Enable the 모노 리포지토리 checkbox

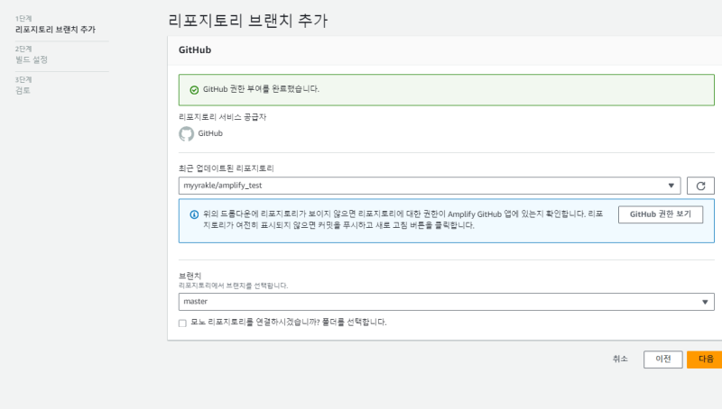tap(182, 323)
